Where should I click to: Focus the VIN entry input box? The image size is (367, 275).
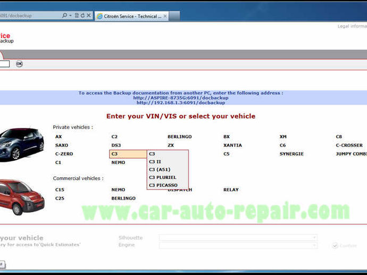point(5,64)
